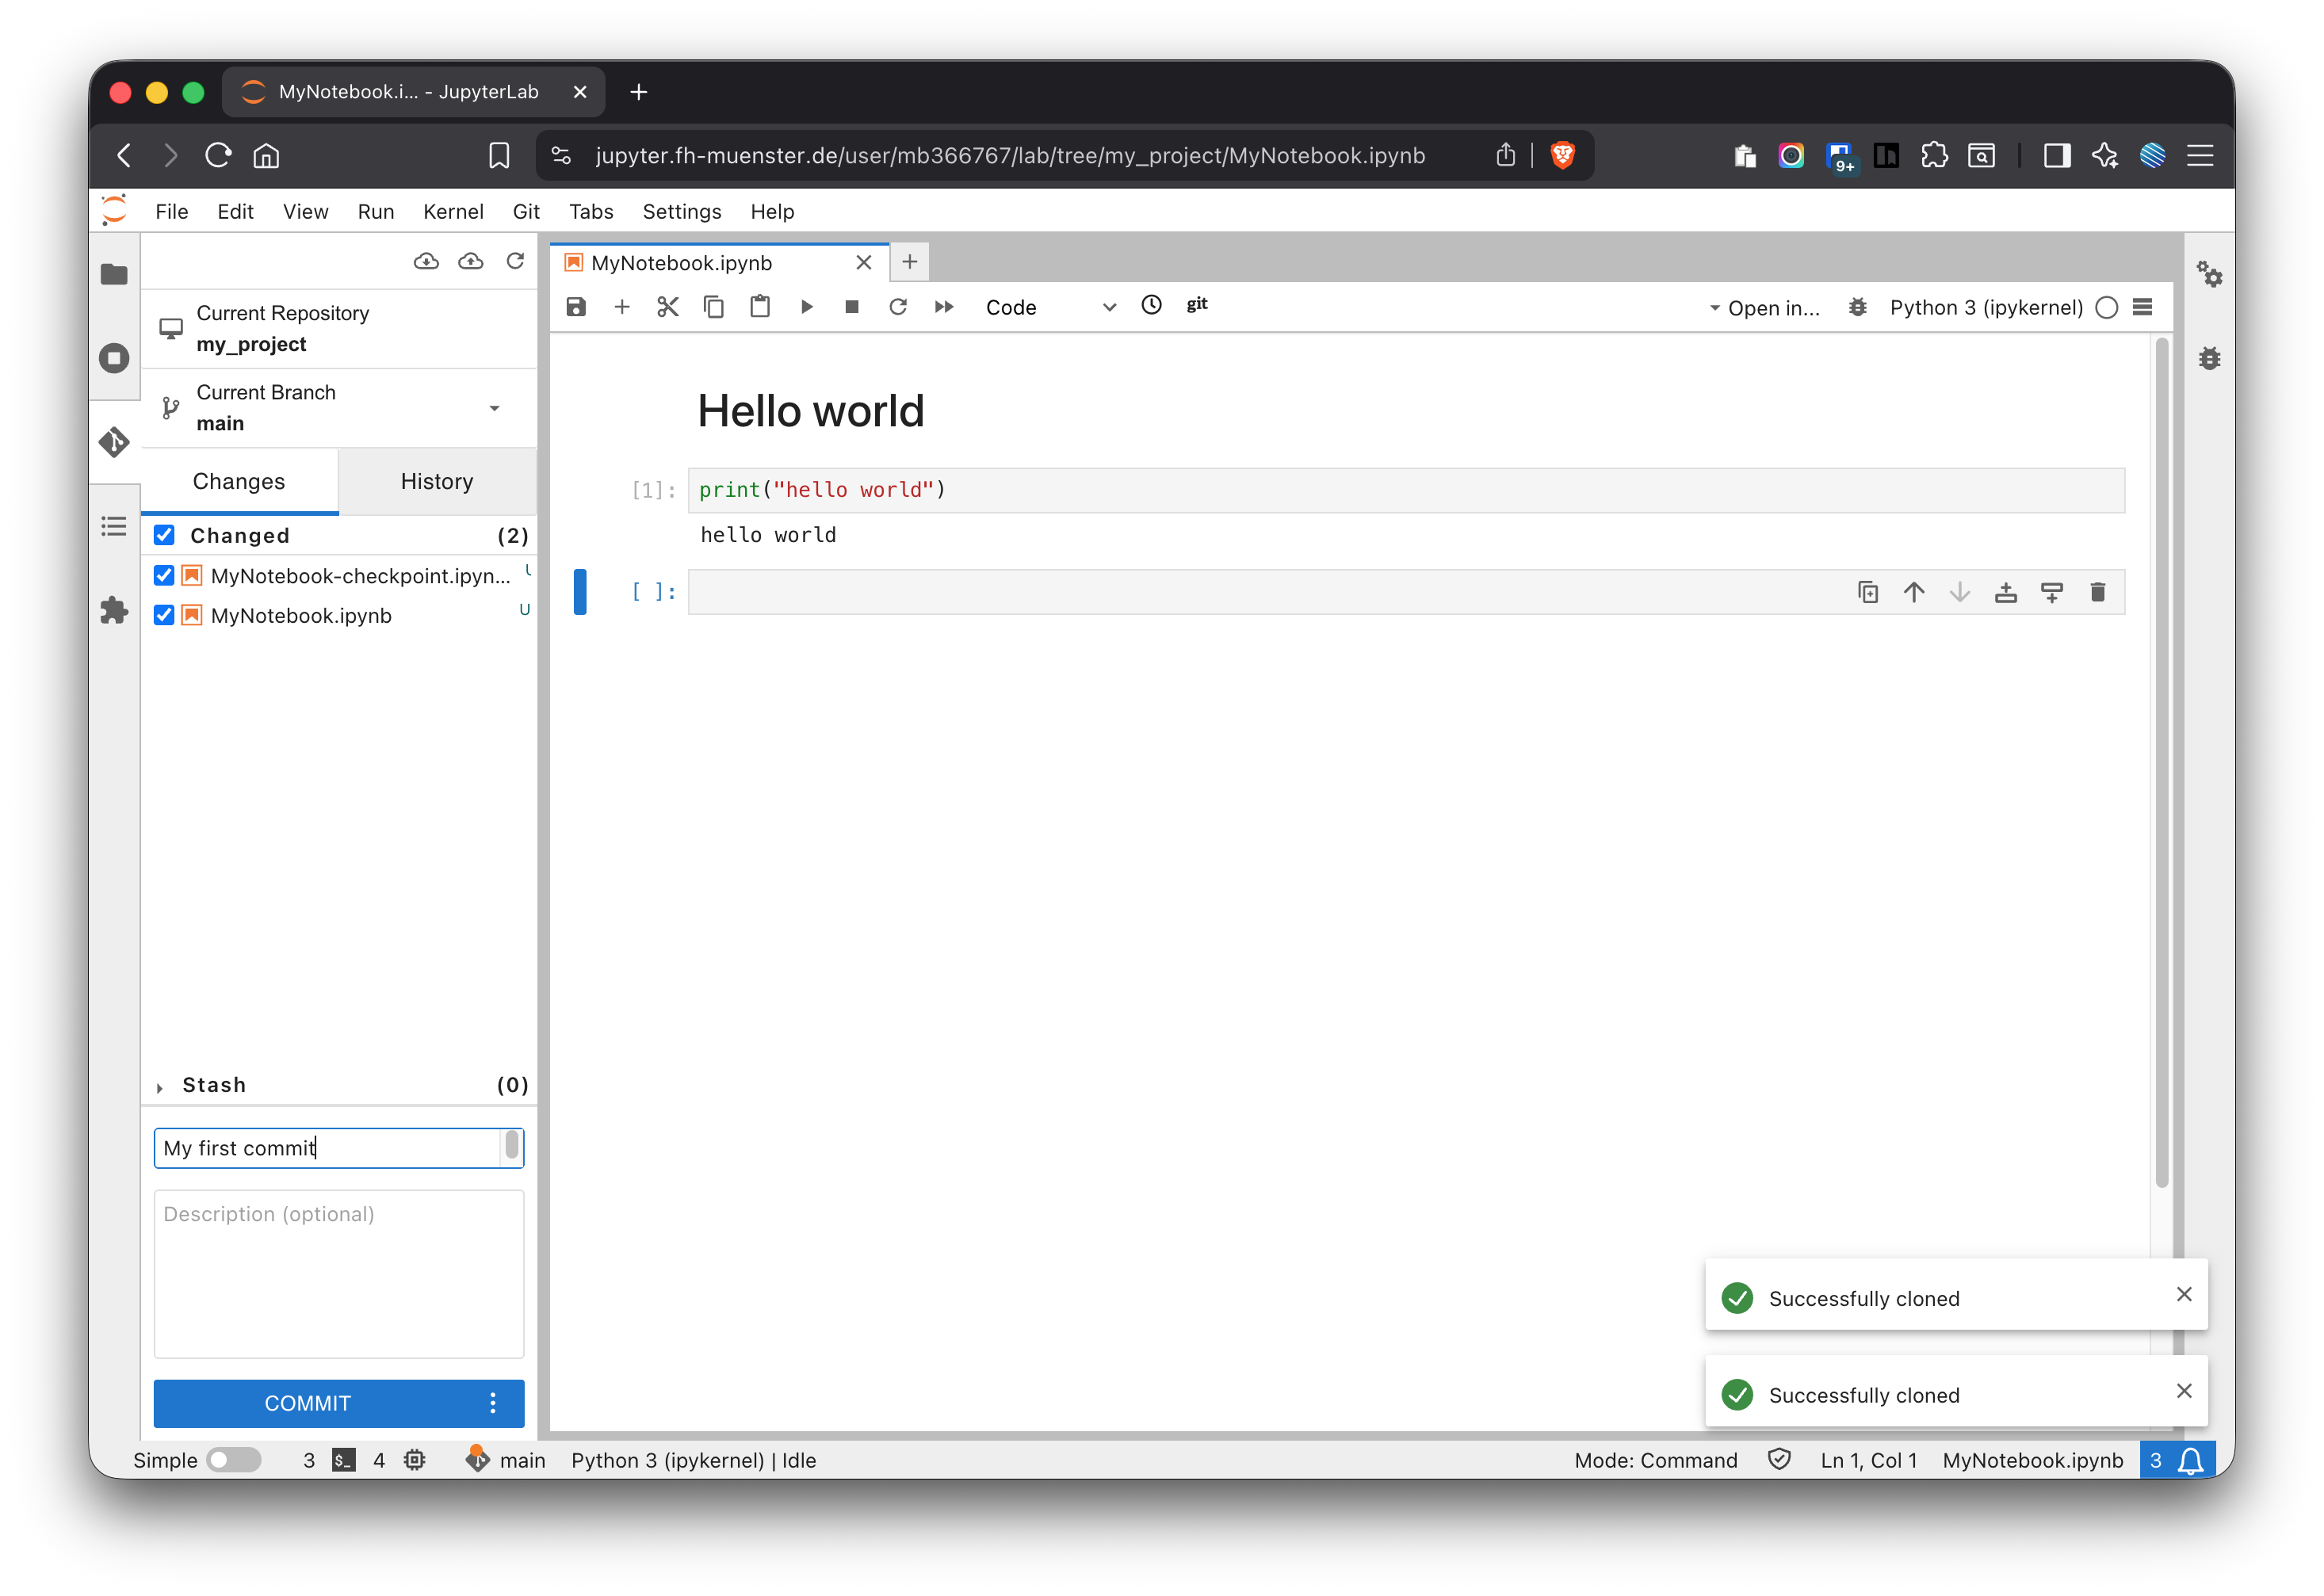
Task: Save the notebook with the disk icon
Action: 576,307
